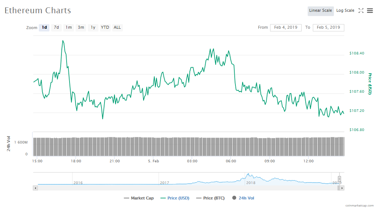The image size is (380, 212).
Task: Toggle Price (BTC) series in legend
Action: pos(211,198)
